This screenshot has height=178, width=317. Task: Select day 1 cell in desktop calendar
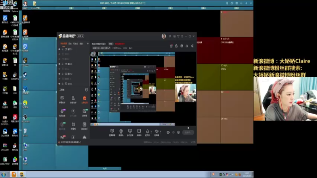(x=237, y=24)
